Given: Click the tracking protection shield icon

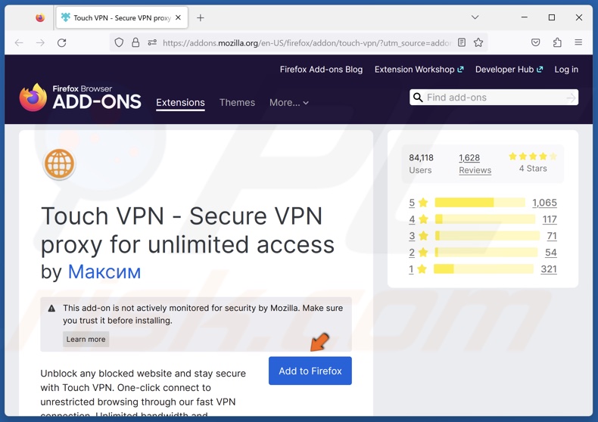Looking at the screenshot, I should coord(119,43).
